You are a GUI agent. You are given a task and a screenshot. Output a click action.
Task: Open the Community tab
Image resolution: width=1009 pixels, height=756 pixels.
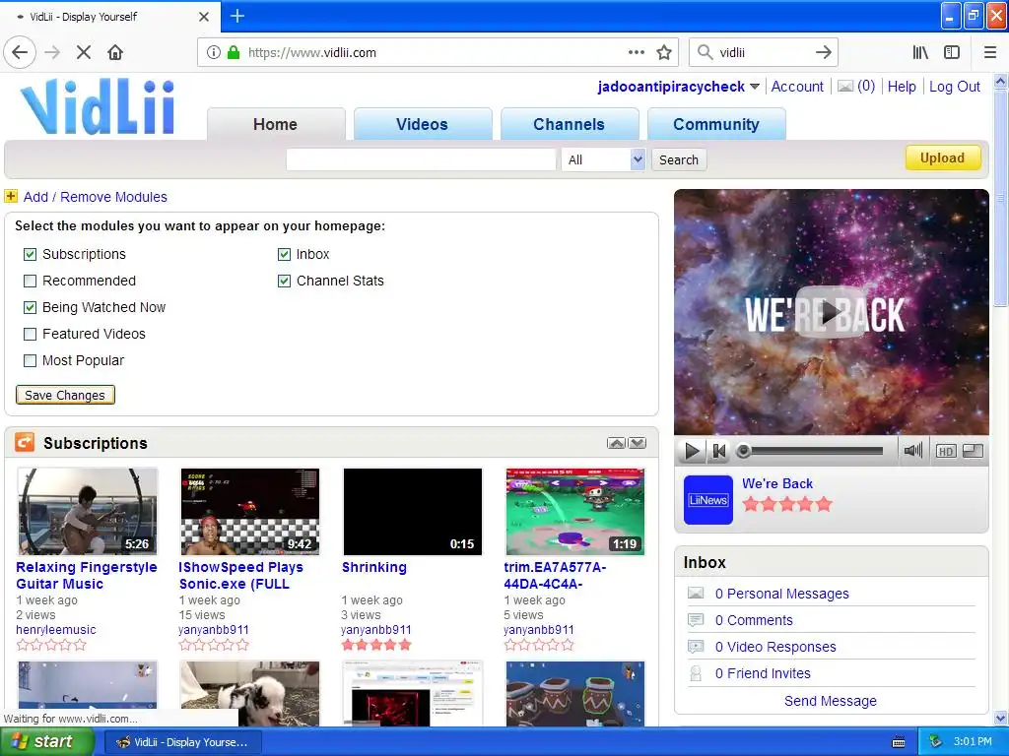(716, 124)
